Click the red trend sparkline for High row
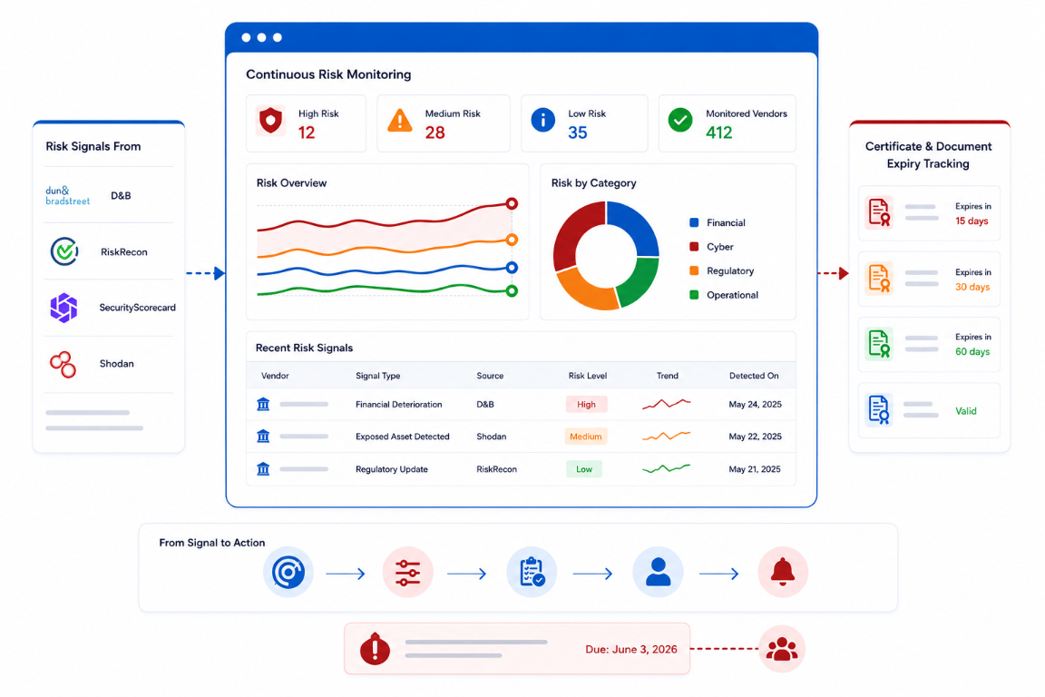The width and height of the screenshot is (1045, 697). pos(667,404)
